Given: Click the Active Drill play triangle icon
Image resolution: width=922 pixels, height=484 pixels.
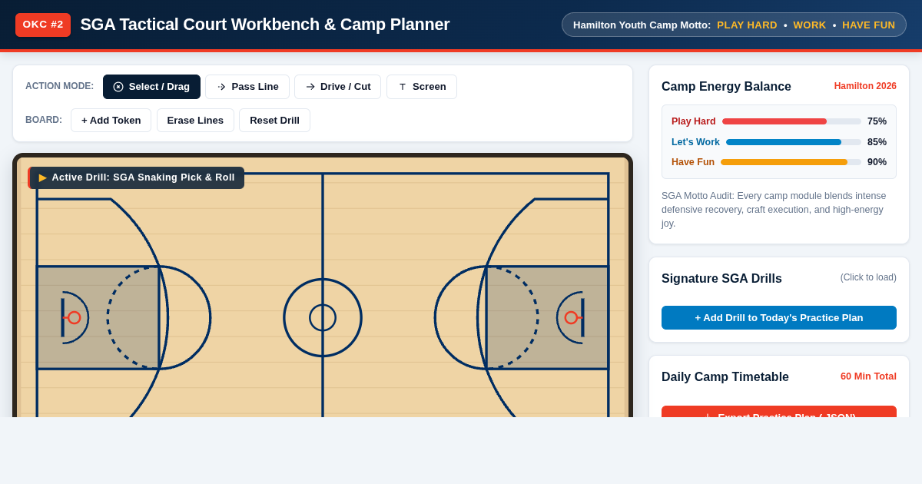Looking at the screenshot, I should pyautogui.click(x=43, y=177).
